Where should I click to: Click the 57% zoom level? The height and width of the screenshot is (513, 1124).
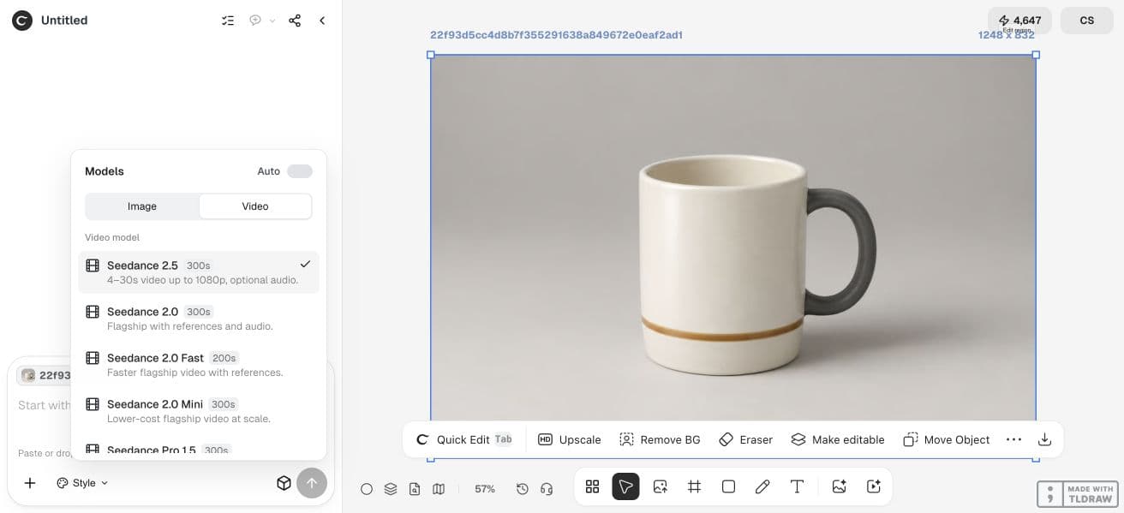[x=485, y=489]
